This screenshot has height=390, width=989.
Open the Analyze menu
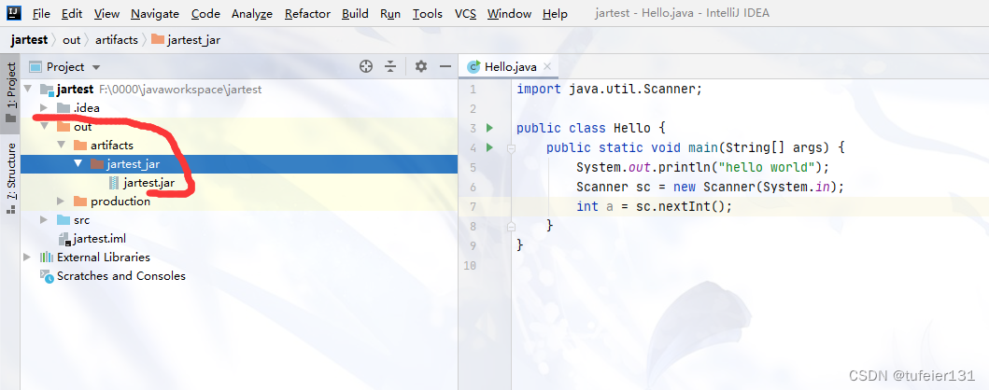tap(251, 13)
